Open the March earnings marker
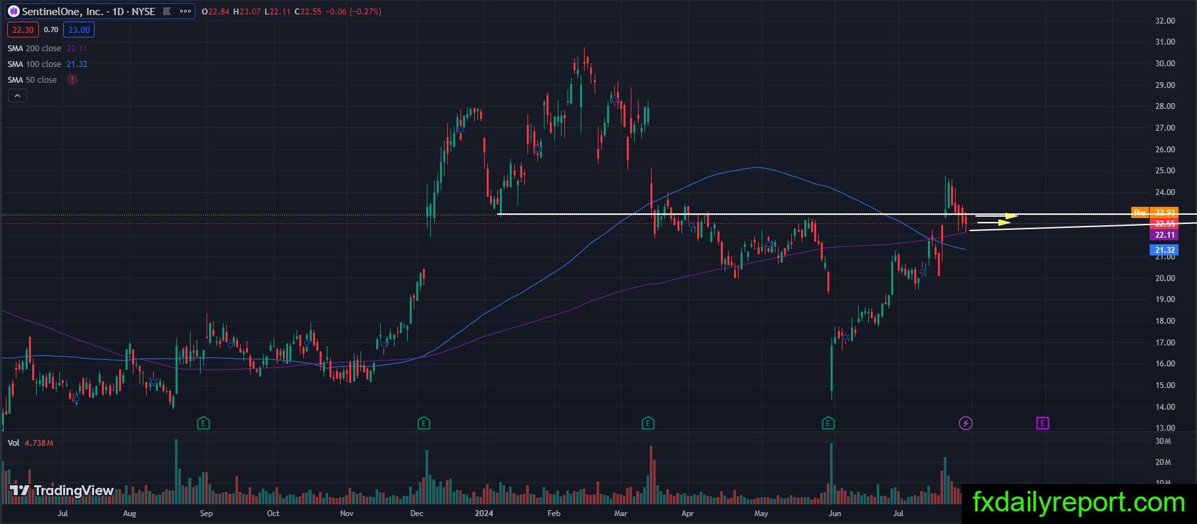1197x524 pixels. pos(648,424)
